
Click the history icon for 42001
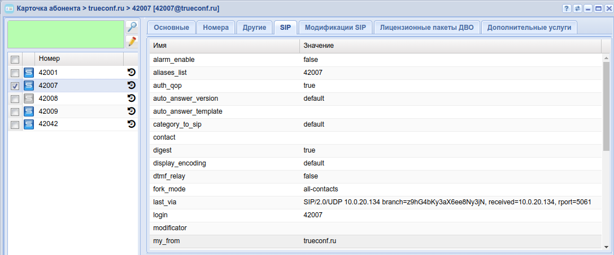coord(132,73)
